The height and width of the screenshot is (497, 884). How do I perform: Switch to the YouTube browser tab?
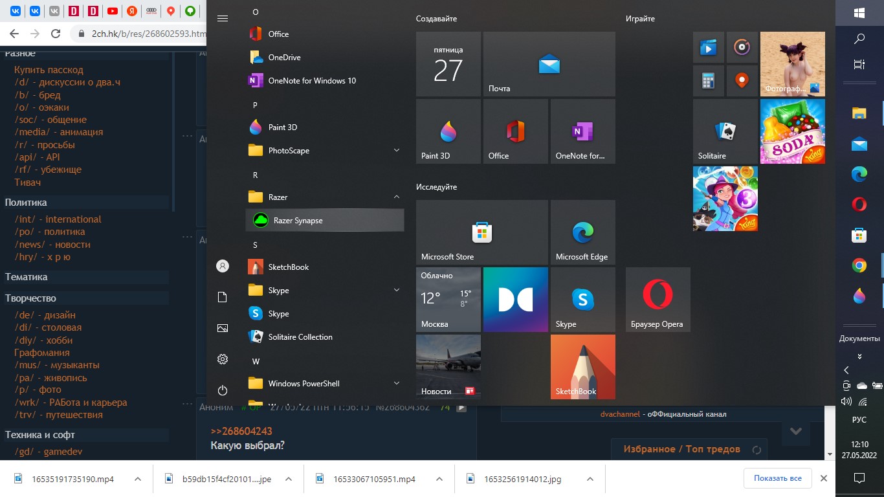tap(113, 10)
